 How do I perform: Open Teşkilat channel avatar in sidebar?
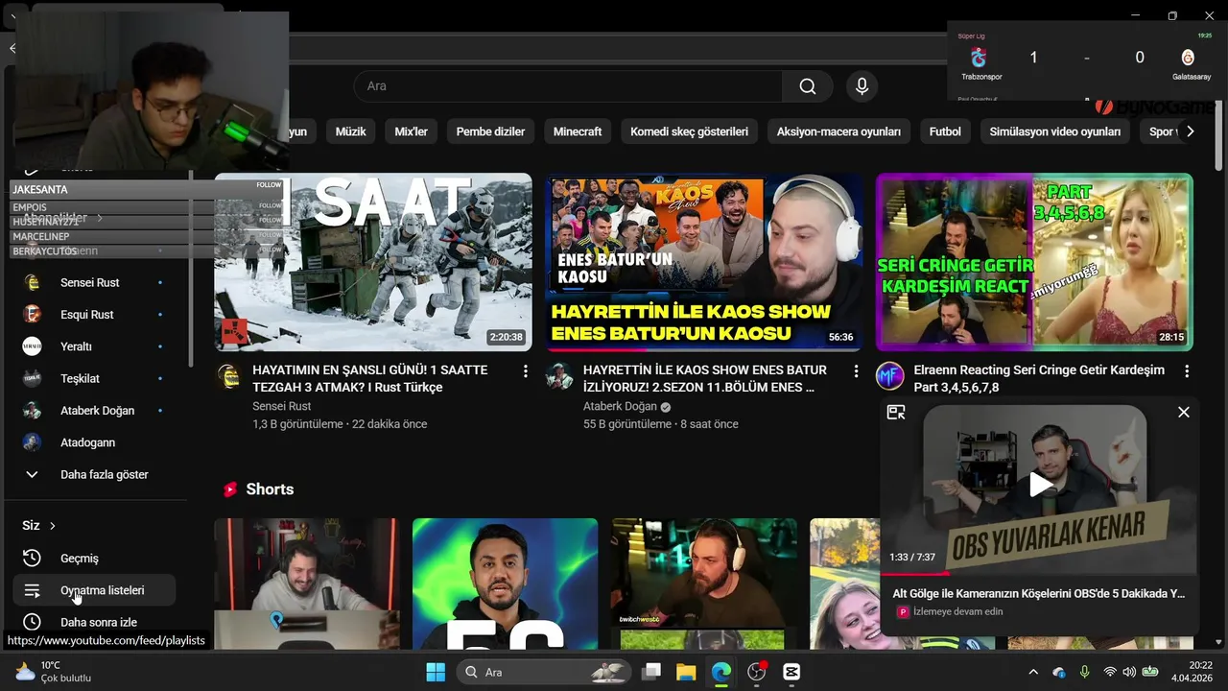pyautogui.click(x=32, y=378)
